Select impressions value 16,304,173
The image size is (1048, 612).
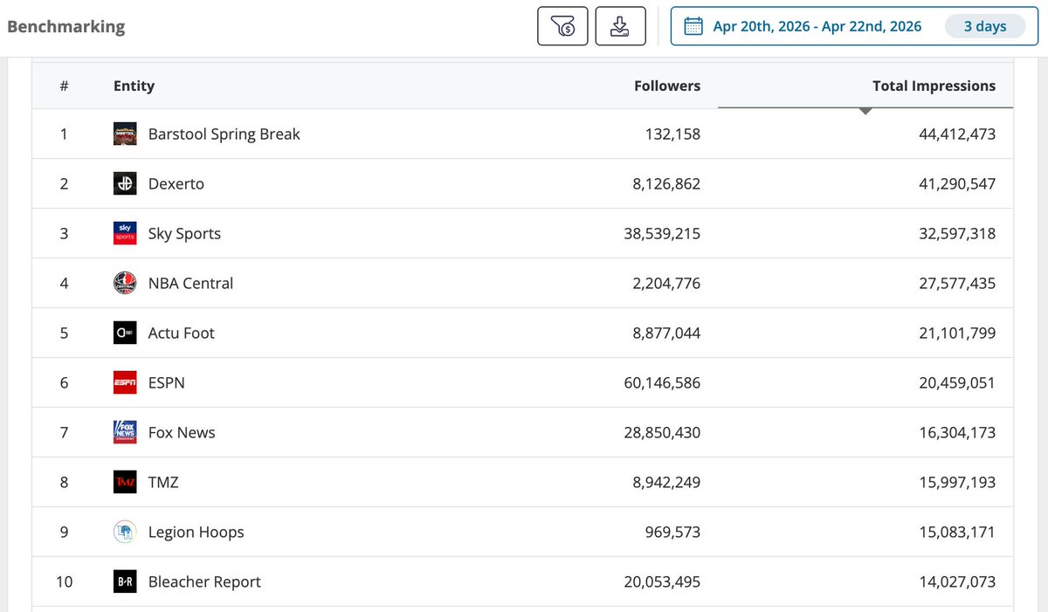point(955,432)
